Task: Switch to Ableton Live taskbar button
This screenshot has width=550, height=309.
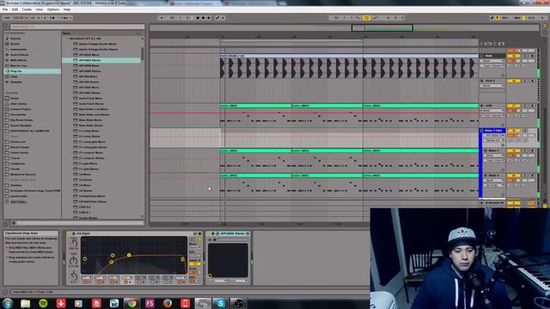Action: (x=203, y=303)
